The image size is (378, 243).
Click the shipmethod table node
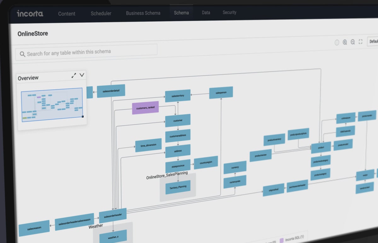coord(273,190)
